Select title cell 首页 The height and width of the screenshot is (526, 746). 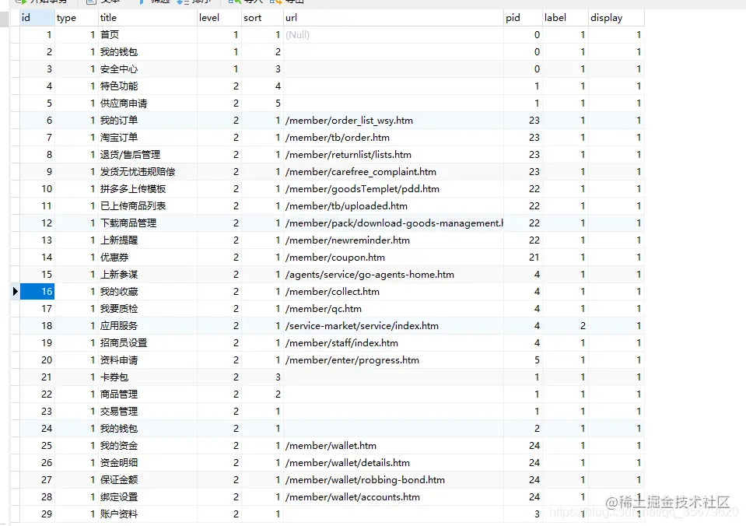[x=148, y=35]
